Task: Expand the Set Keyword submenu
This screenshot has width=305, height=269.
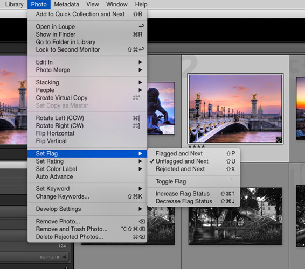Action: pos(87,189)
